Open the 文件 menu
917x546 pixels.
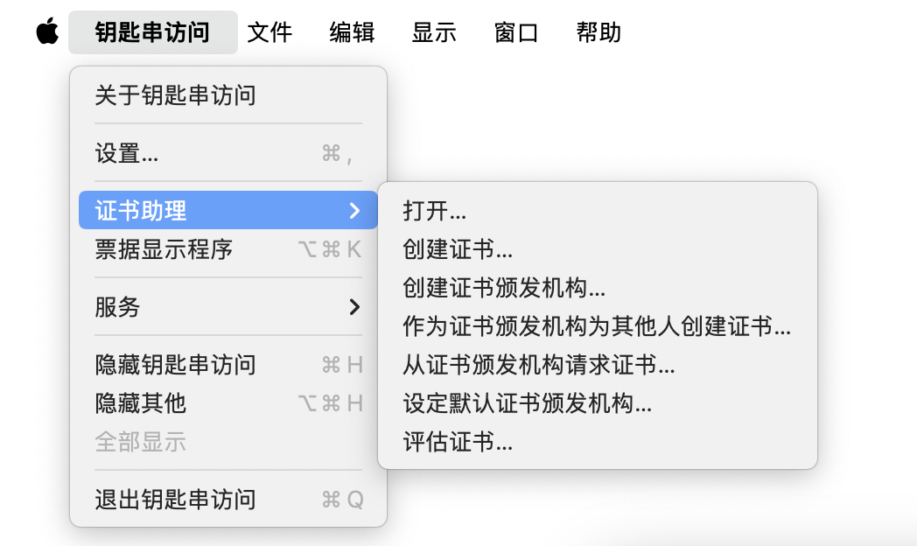[269, 31]
